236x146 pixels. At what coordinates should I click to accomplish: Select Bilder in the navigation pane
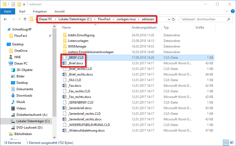pyautogui.click(x=20, y=76)
